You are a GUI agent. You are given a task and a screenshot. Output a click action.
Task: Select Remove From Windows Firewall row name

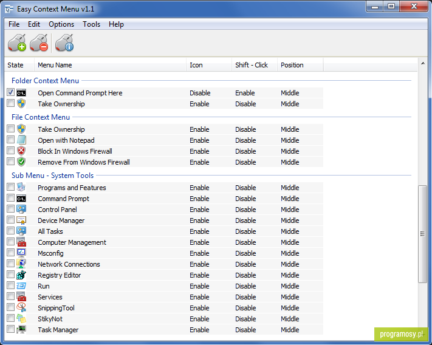pyautogui.click(x=84, y=162)
